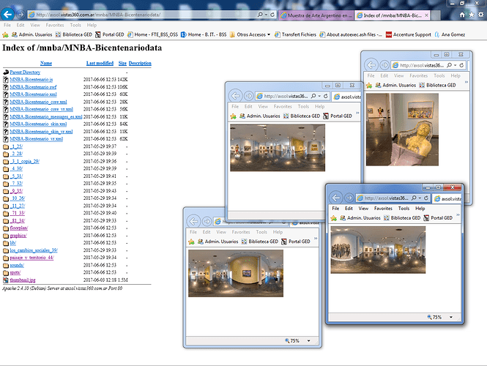Click the sculpture photo in the top-right popup
487x366 pixels.
[402, 130]
